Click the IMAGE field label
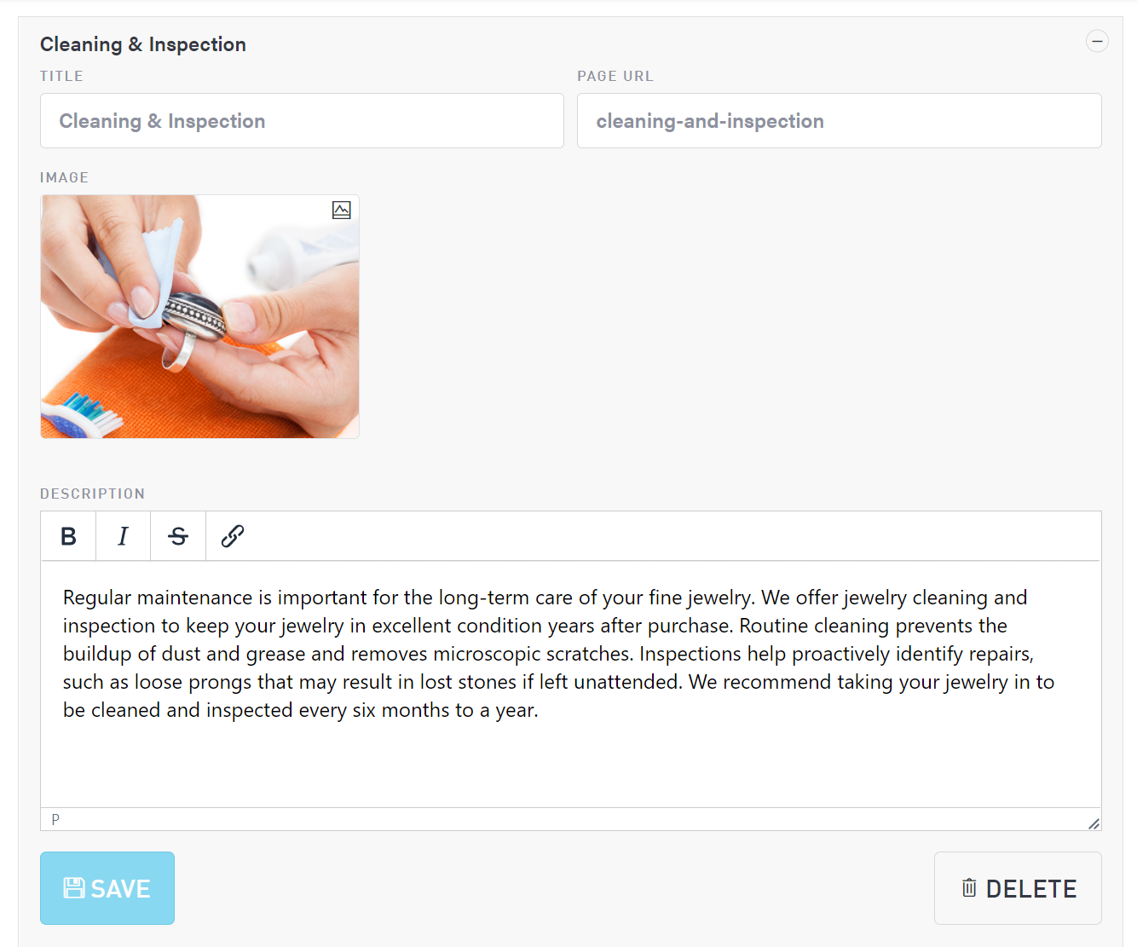1137x947 pixels. pos(64,177)
